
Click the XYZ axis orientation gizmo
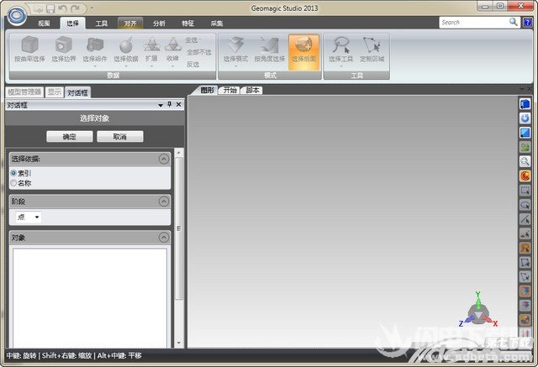click(478, 310)
